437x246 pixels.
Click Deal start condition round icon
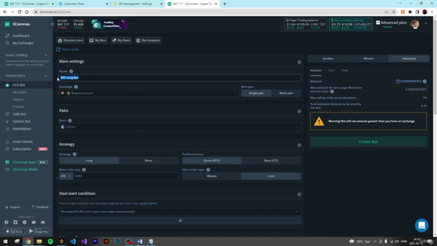(299, 194)
